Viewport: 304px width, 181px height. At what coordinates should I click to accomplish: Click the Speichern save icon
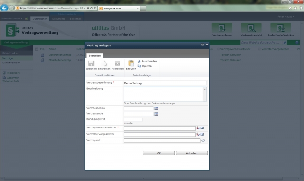tap(91, 63)
